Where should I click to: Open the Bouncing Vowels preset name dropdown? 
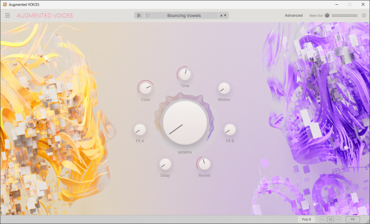click(184, 16)
